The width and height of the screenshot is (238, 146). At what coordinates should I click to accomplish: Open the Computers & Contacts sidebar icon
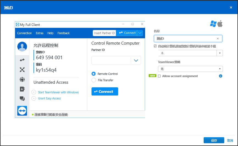tap(22, 89)
